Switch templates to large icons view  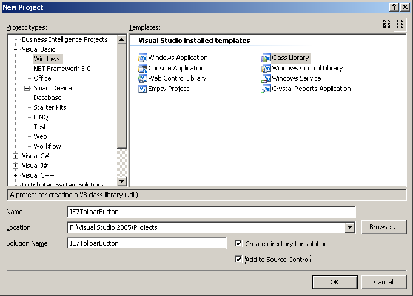coord(387,24)
